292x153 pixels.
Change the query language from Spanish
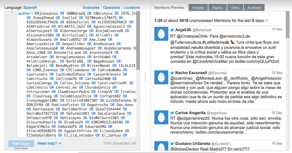click(x=30, y=8)
